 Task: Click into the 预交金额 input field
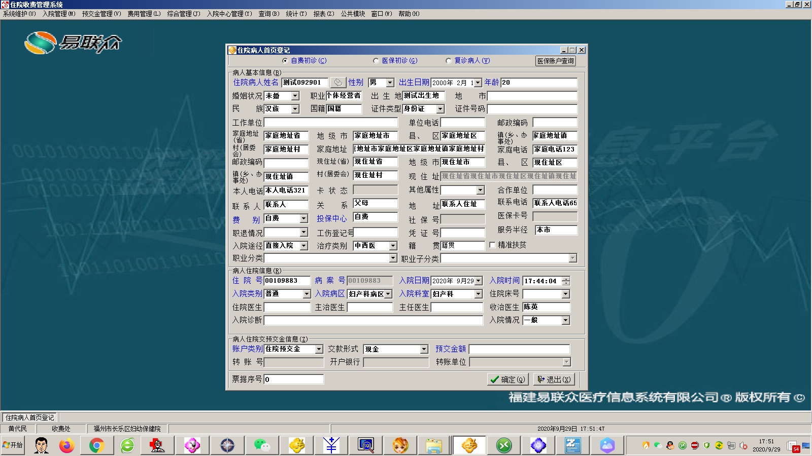pos(519,349)
